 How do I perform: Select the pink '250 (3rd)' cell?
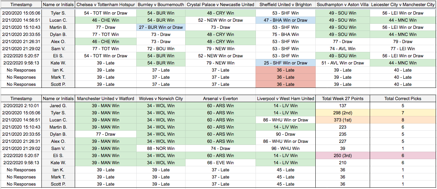(x=343, y=155)
